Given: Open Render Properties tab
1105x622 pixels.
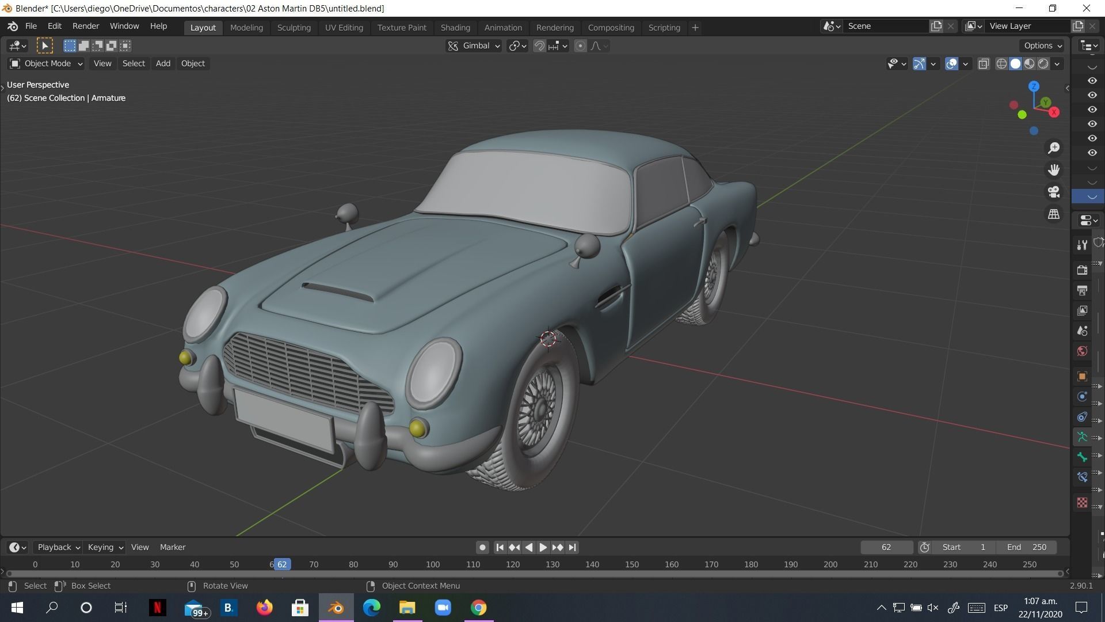Looking at the screenshot, I should pos(1082,270).
